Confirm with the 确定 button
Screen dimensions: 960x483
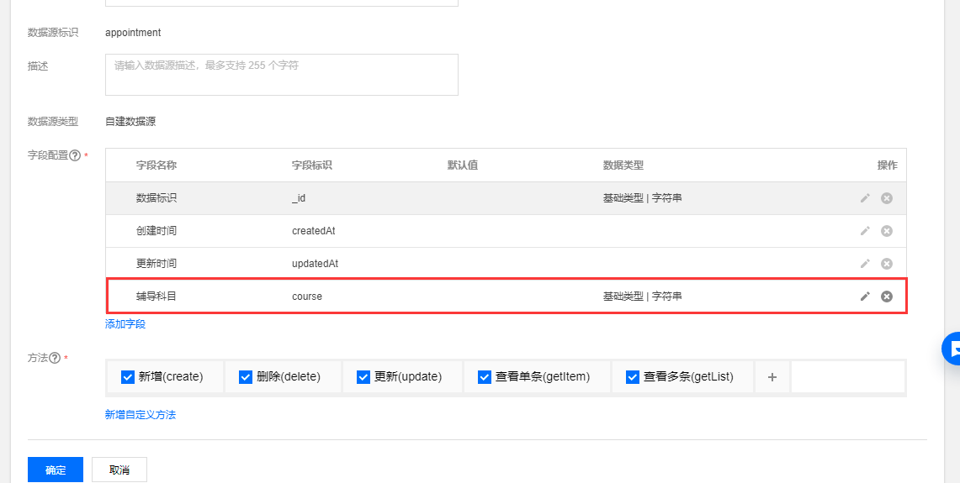(55, 470)
